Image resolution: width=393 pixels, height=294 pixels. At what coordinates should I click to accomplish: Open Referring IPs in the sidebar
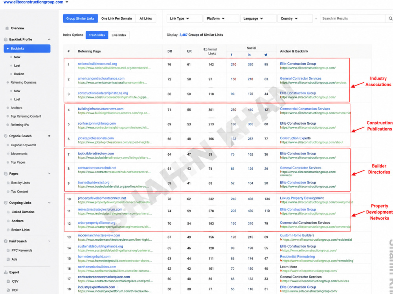point(20,125)
